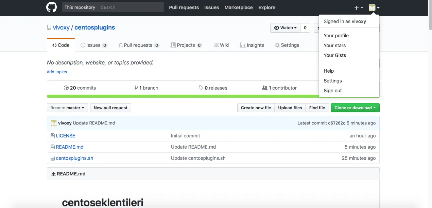The height and width of the screenshot is (208, 432).
Task: Switch to the Issues tab
Action: pyautogui.click(x=93, y=45)
